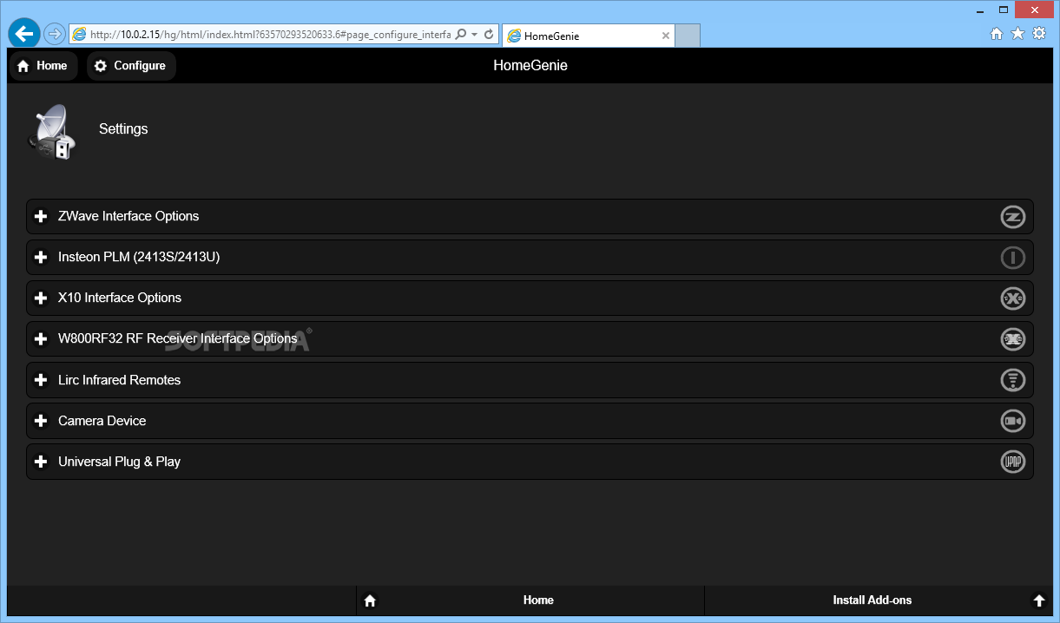
Task: Select the HomeGenie browser tab
Action: (589, 36)
